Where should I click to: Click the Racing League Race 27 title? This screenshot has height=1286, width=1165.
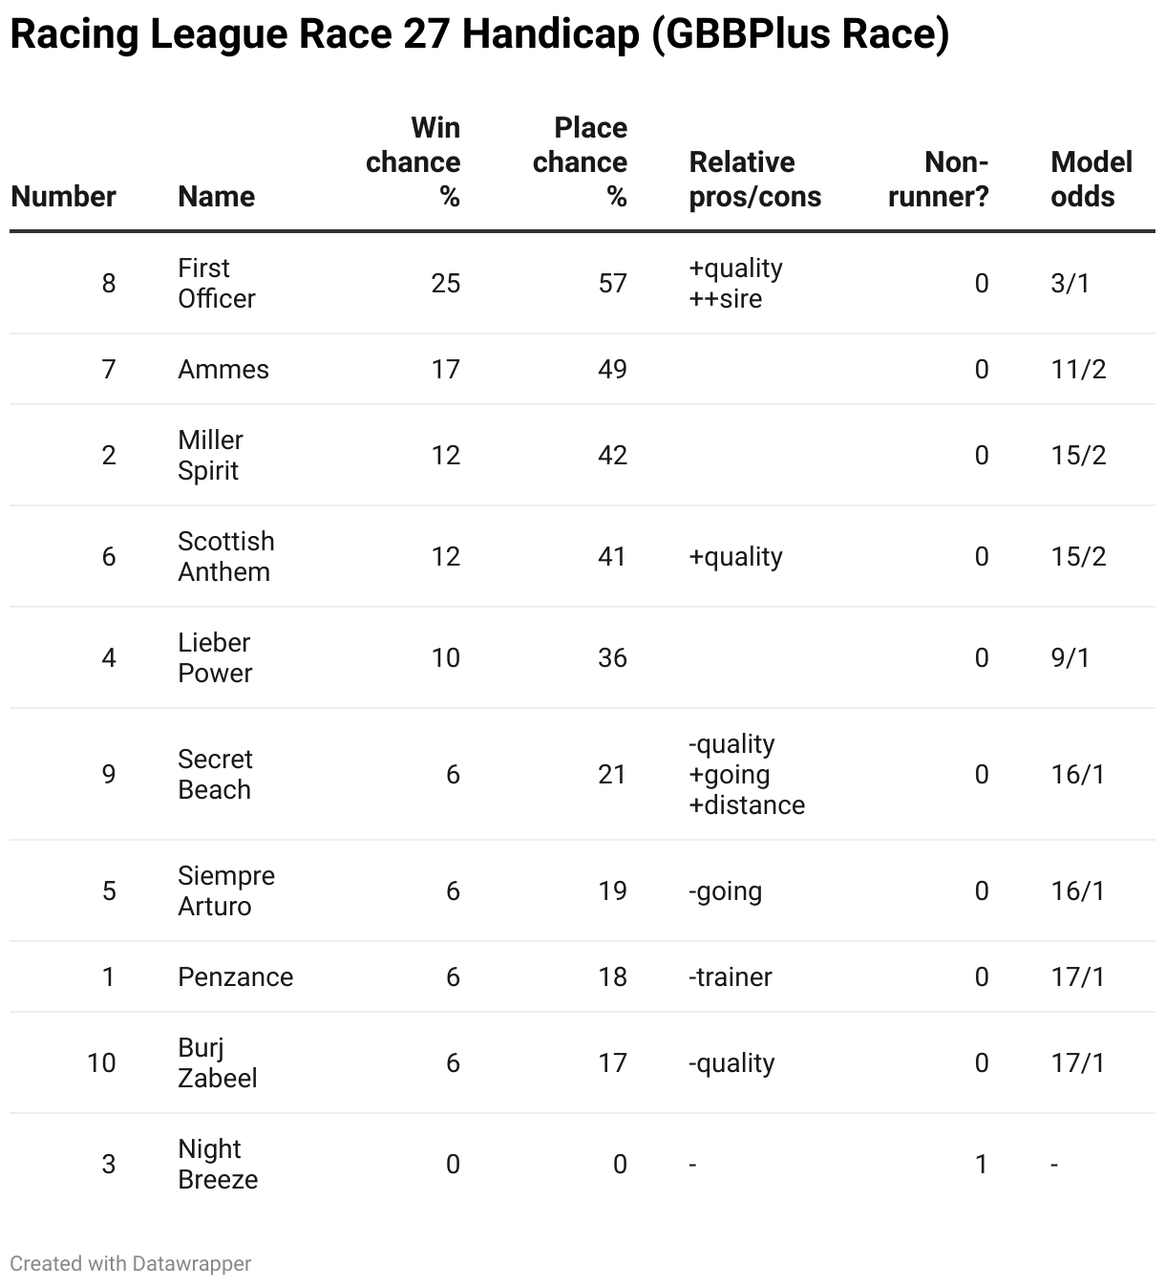click(x=480, y=34)
